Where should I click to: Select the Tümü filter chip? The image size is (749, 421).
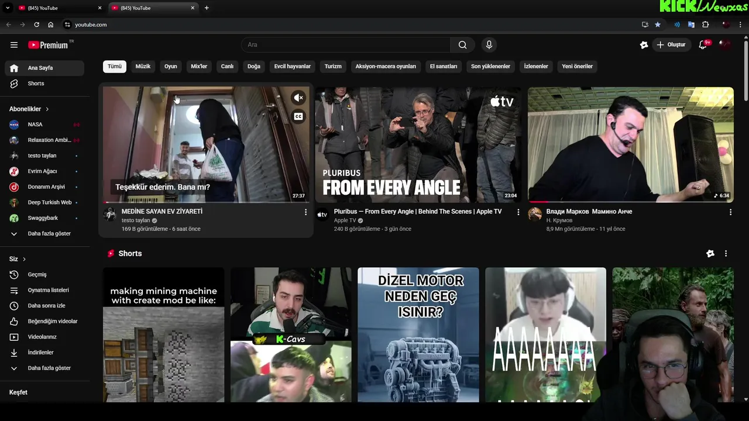pos(115,67)
